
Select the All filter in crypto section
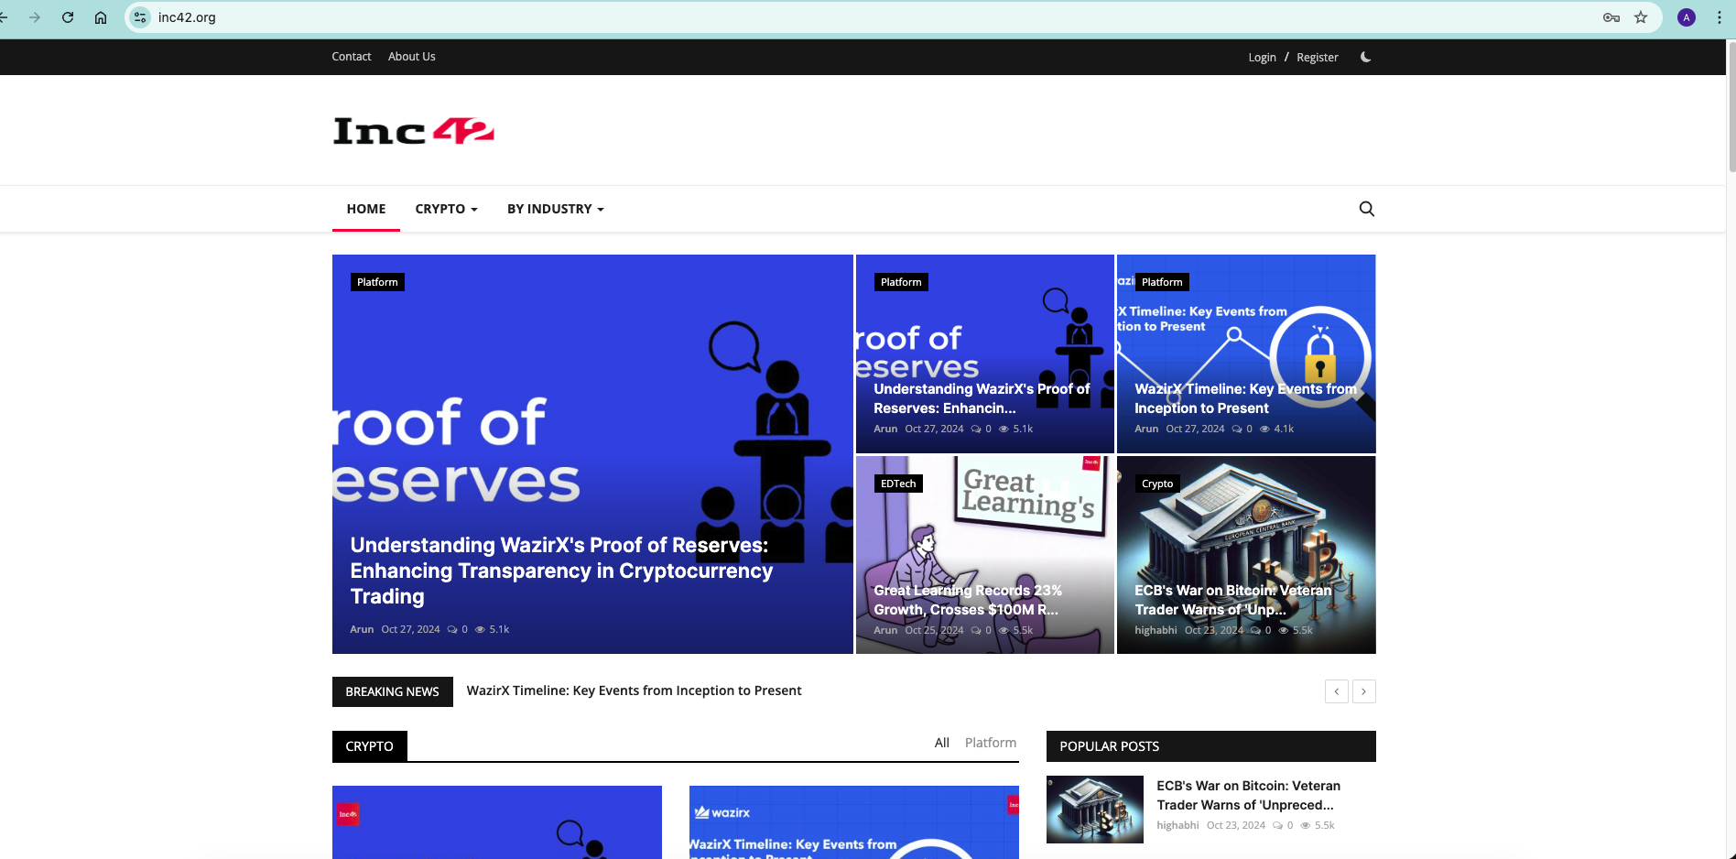pyautogui.click(x=941, y=742)
